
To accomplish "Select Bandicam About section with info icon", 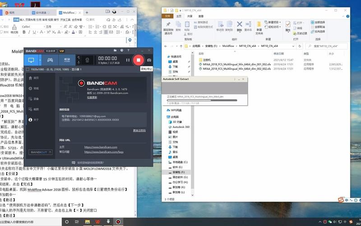I will (34, 120).
